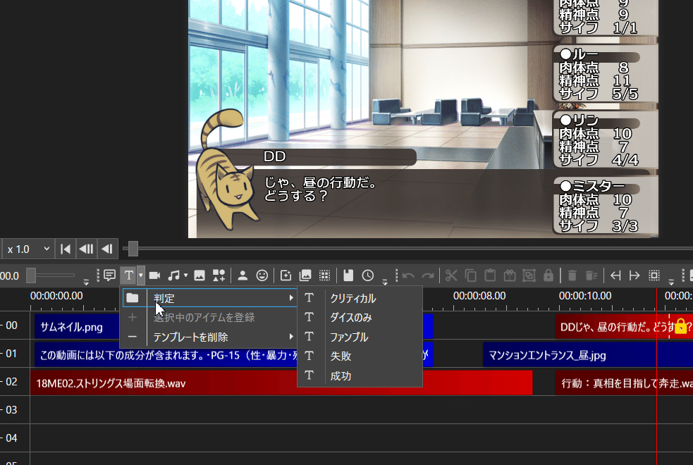Click the text item T toolbar button

[x=128, y=275]
